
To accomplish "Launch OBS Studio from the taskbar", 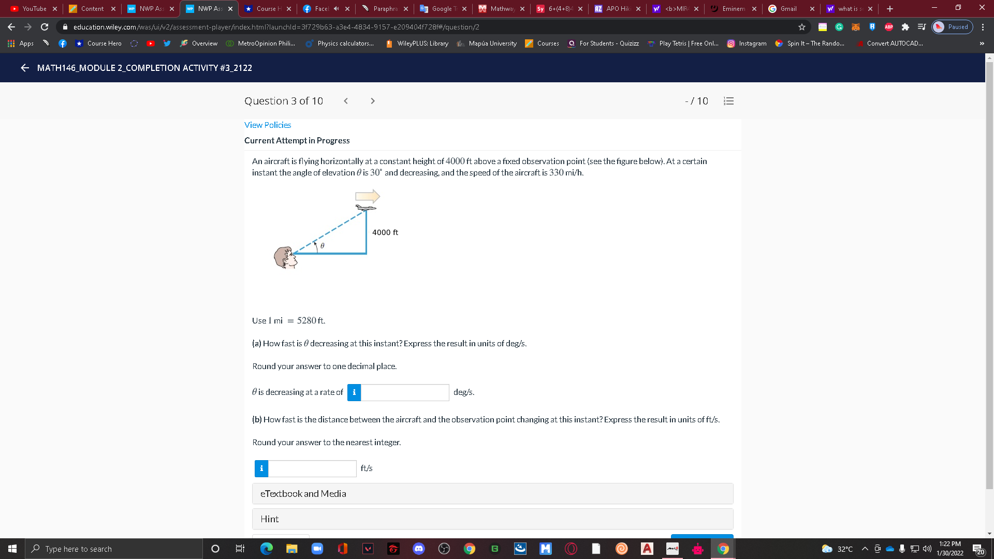I will [x=444, y=549].
